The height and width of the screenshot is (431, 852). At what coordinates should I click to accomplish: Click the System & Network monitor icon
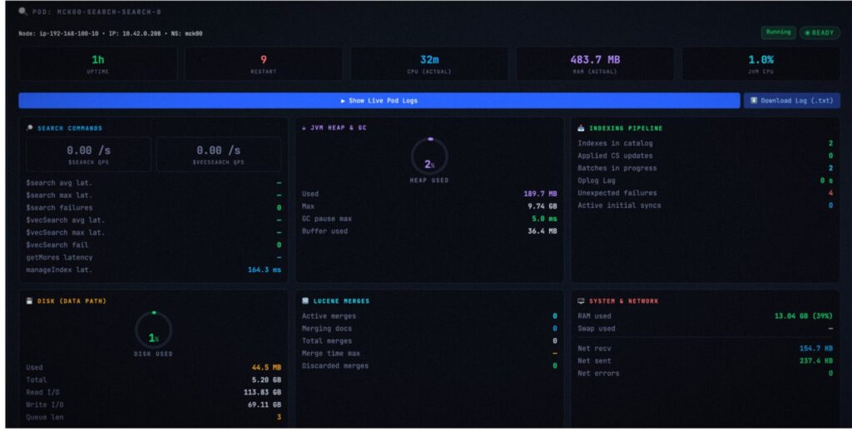[x=581, y=300]
